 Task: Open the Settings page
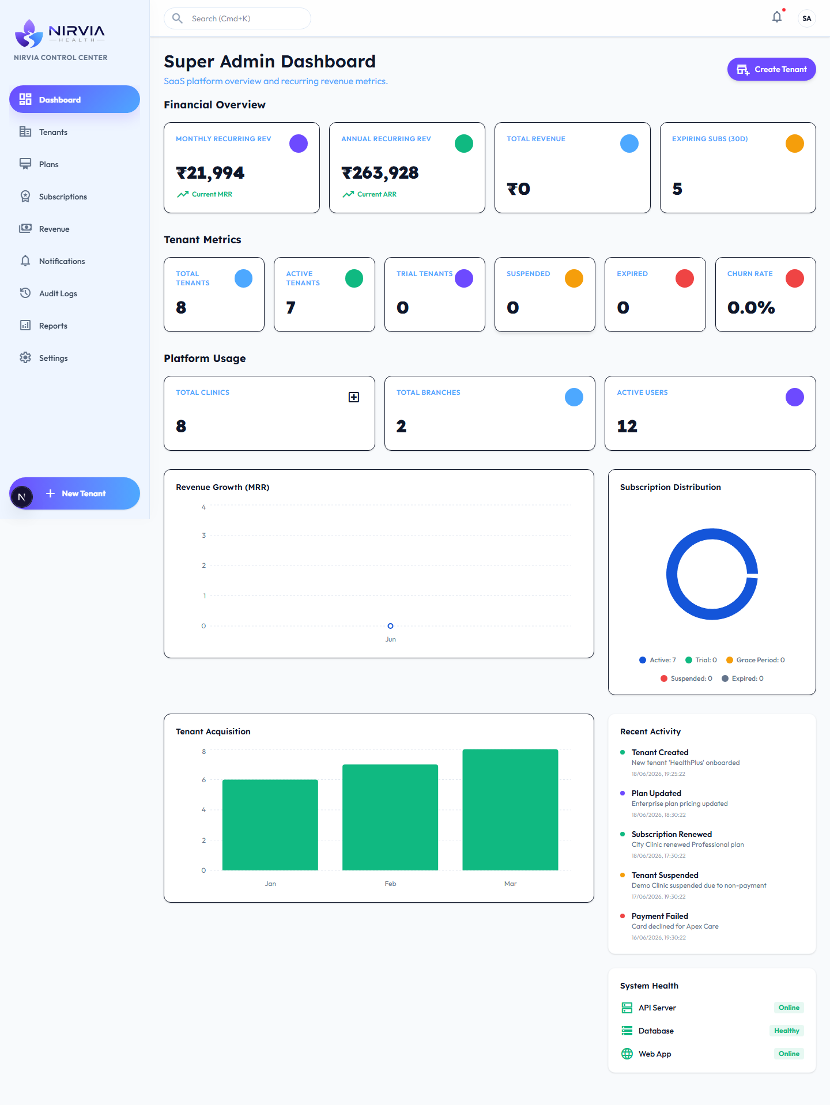[x=74, y=357]
